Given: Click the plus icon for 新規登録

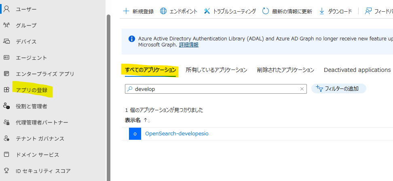Looking at the screenshot, I should click(x=126, y=11).
